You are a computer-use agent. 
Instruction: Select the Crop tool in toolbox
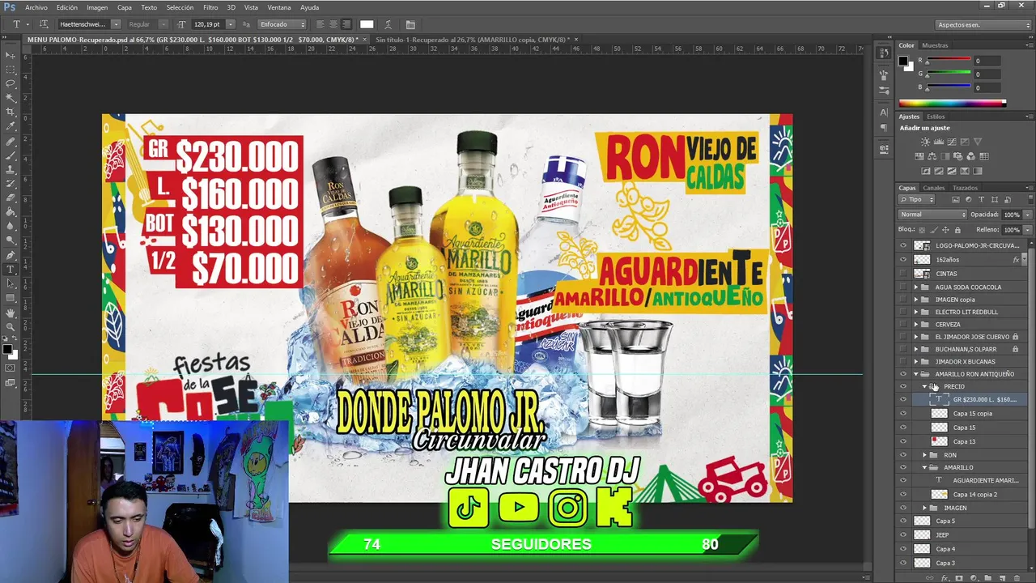click(x=11, y=112)
